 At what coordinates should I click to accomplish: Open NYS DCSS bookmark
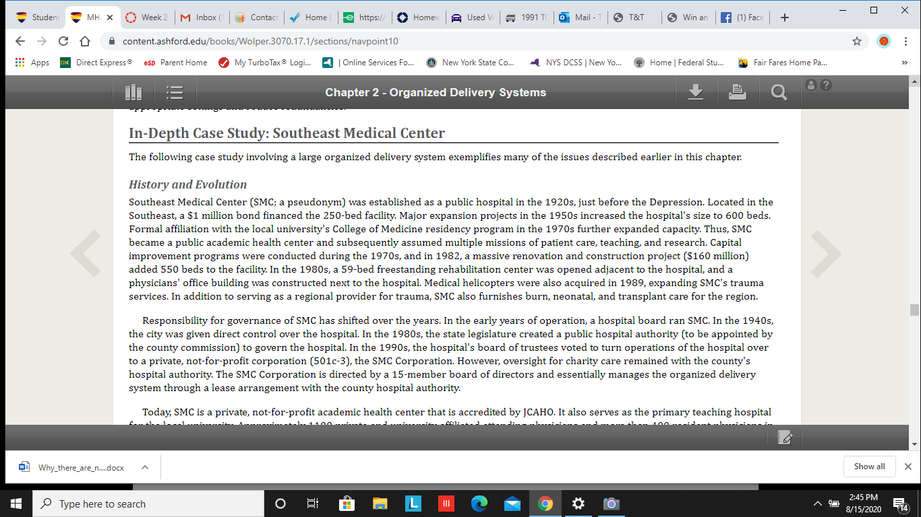point(576,63)
